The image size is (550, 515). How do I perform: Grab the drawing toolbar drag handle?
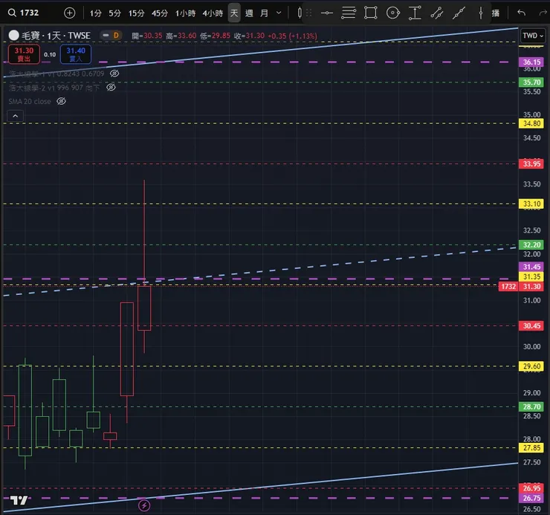pos(309,13)
